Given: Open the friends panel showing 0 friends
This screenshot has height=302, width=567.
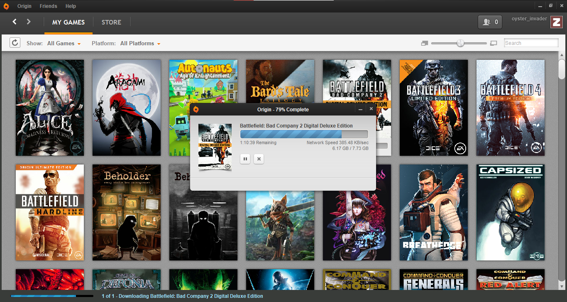Looking at the screenshot, I should [x=490, y=22].
